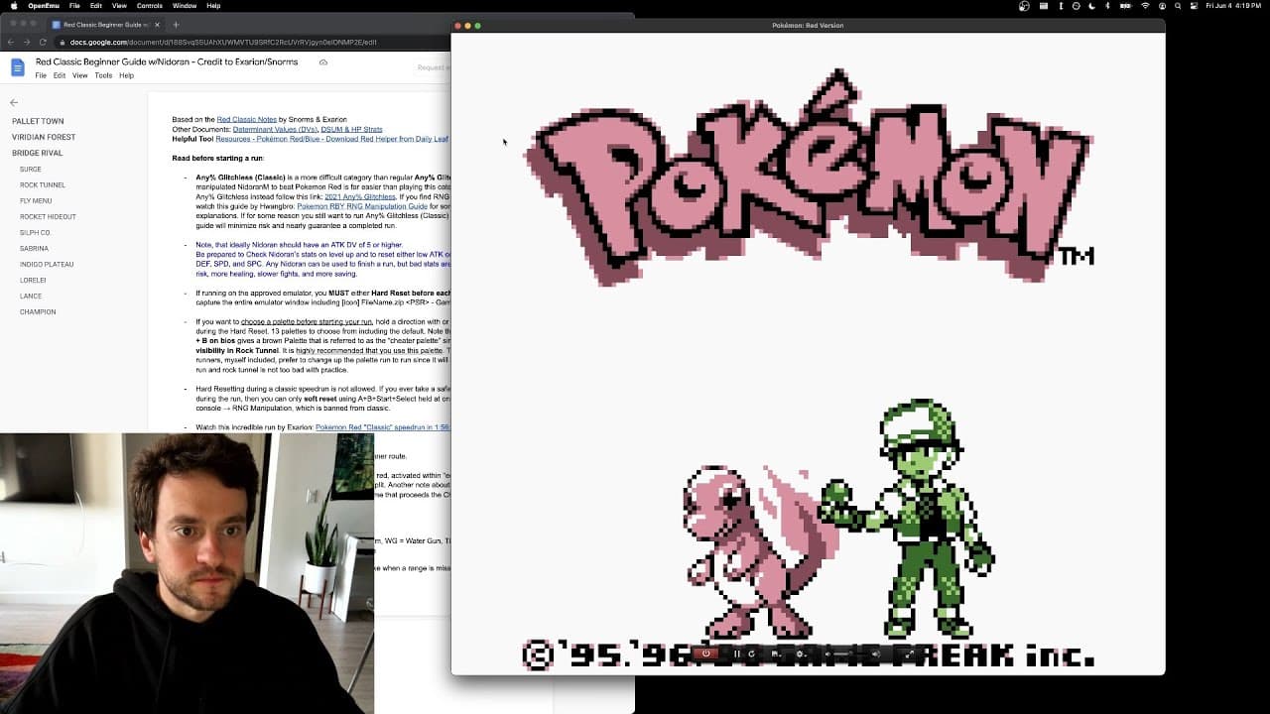This screenshot has height=714, width=1270.
Task: Jump to LORELEI in the outline
Action: point(33,280)
